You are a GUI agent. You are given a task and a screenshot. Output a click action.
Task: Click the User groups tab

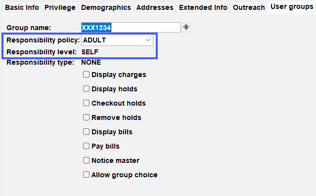292,6
